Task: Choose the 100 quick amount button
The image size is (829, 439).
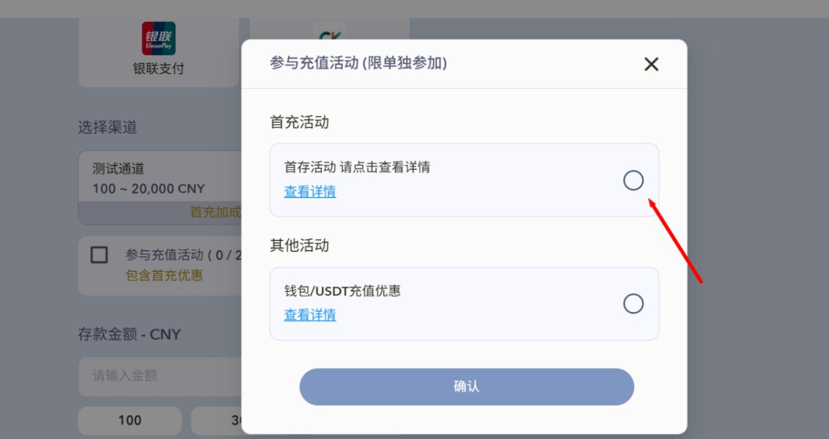Action: (130, 420)
